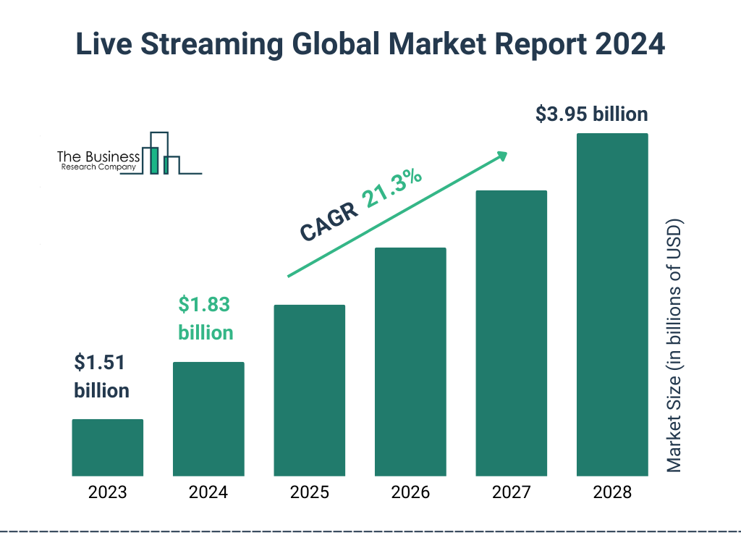Click the $1.51 billion label
Screen dimensions: 741x556
(101, 376)
